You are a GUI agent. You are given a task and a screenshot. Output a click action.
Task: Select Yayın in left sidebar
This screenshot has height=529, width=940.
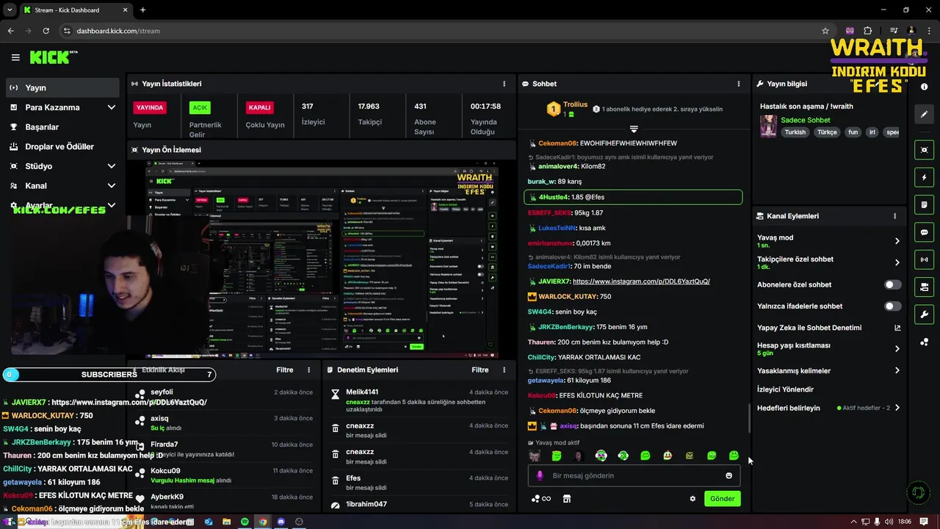point(62,87)
